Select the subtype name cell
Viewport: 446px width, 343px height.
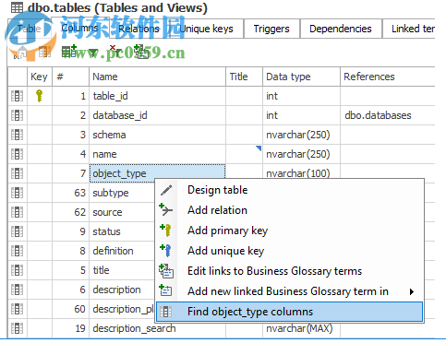pyautogui.click(x=122, y=193)
